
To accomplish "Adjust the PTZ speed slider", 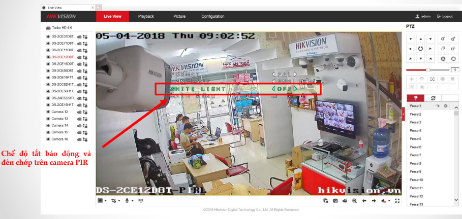I will point(428,70).
